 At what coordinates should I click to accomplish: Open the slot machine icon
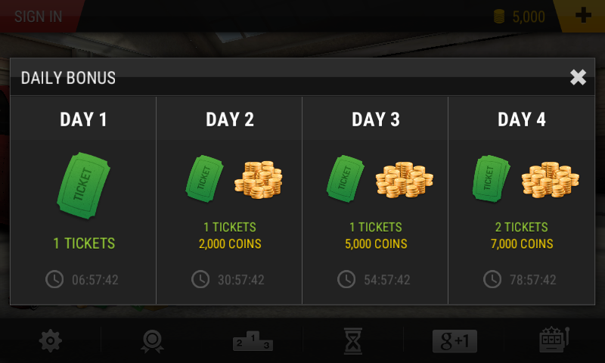point(554,341)
